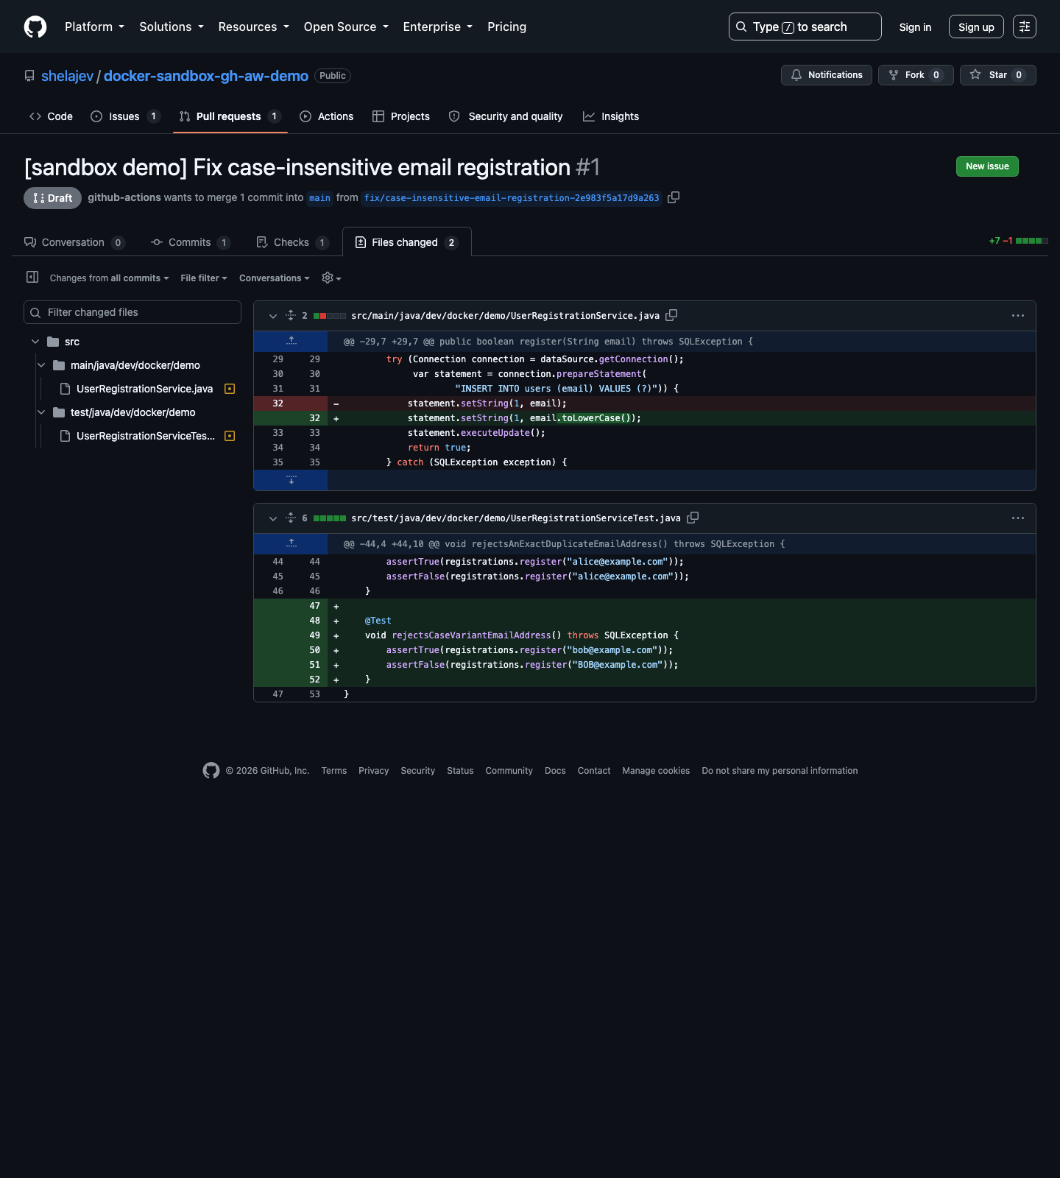Screen dimensions: 1060x1178
Task: Expand all lines in UserRegistrationService.java
Action: tap(291, 315)
